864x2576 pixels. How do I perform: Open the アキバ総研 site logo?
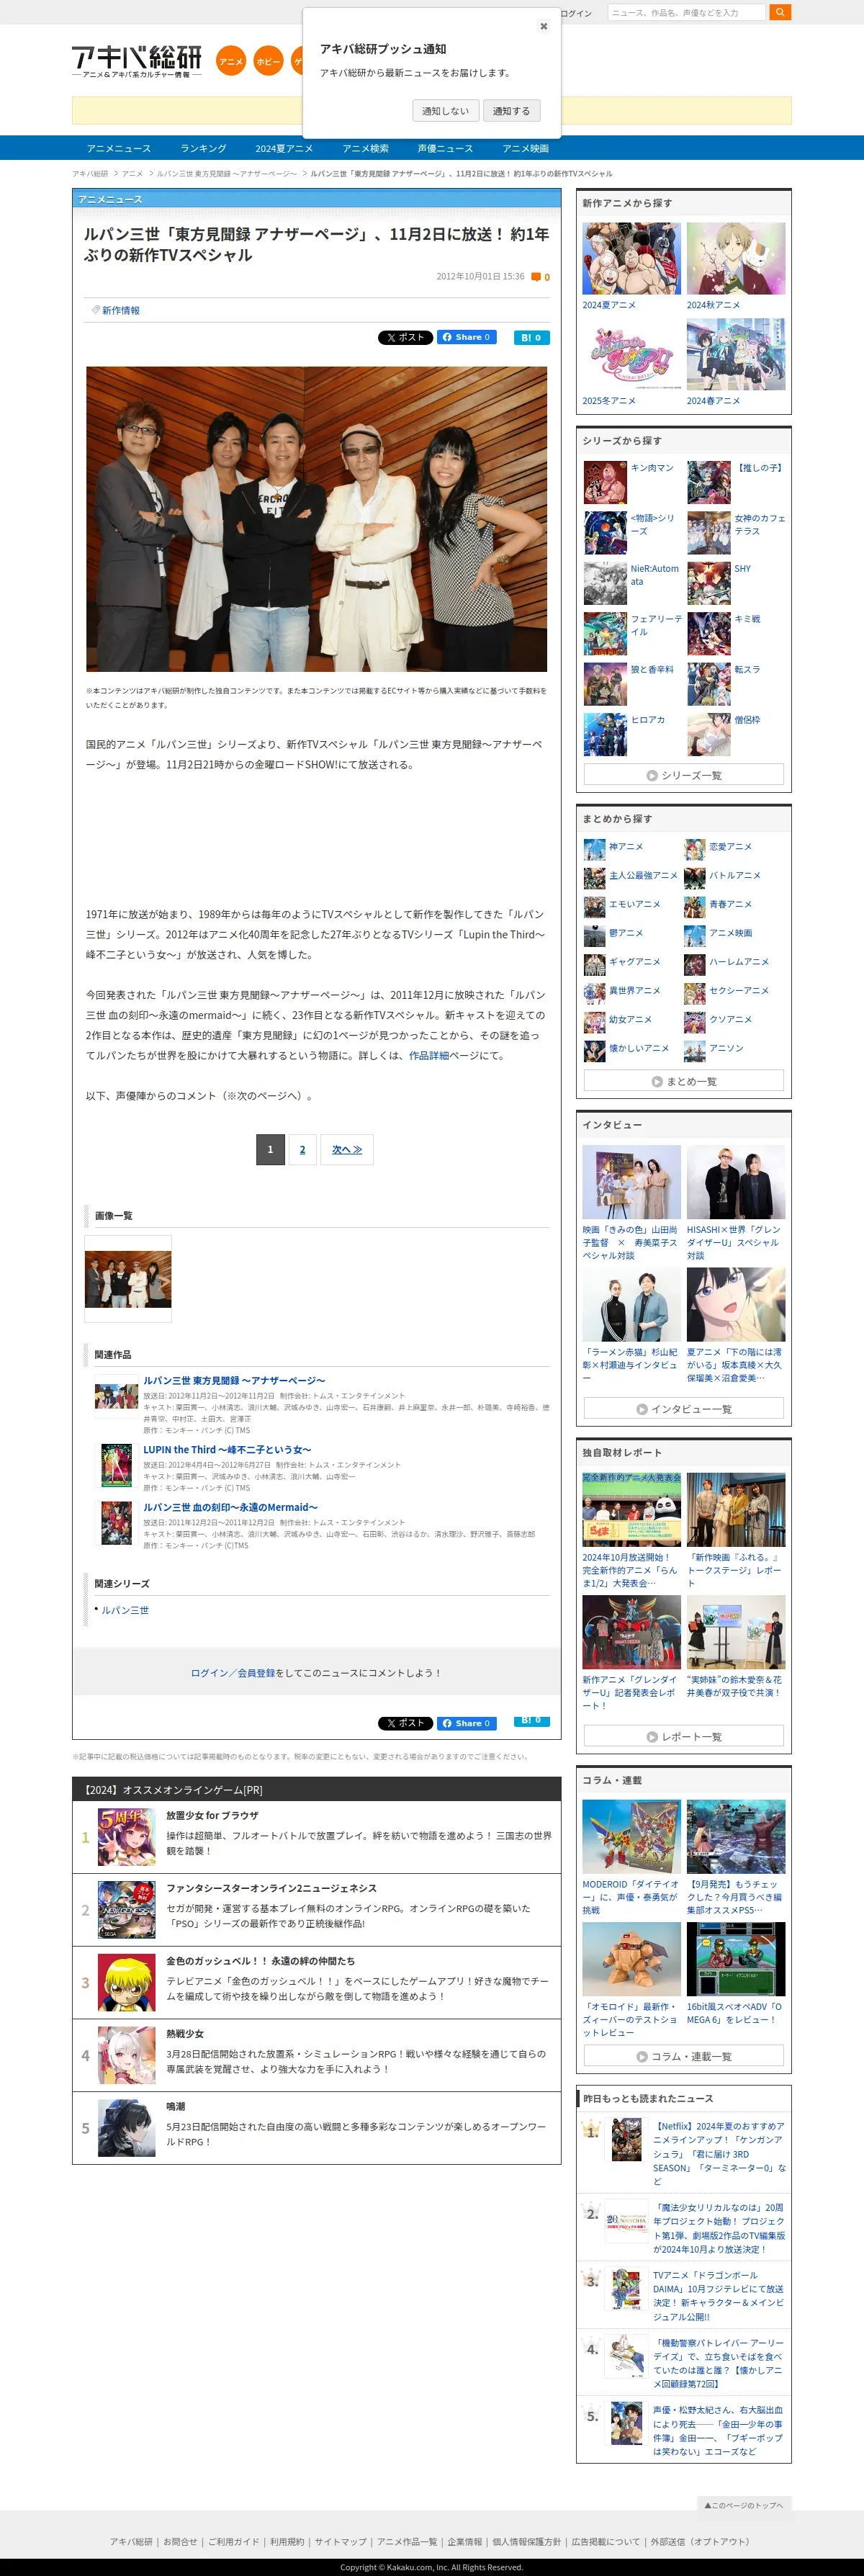(x=137, y=62)
